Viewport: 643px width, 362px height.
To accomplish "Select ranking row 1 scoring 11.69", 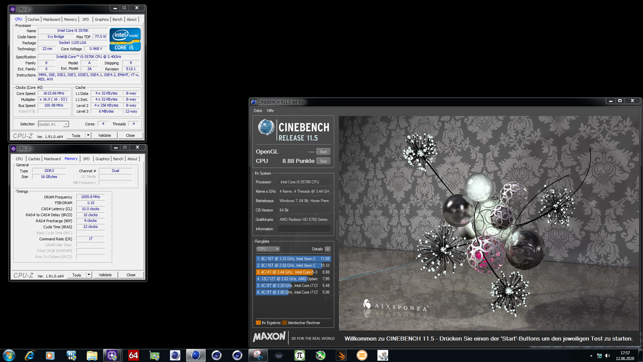I will point(293,259).
